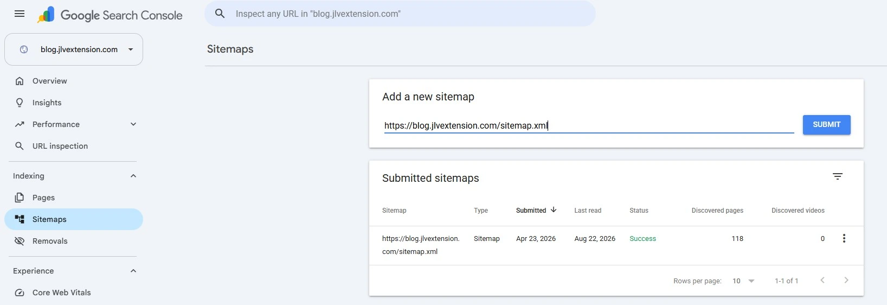Click the Aug 22, 2026 last read date
Viewport: 887px width, 305px height.
point(595,239)
